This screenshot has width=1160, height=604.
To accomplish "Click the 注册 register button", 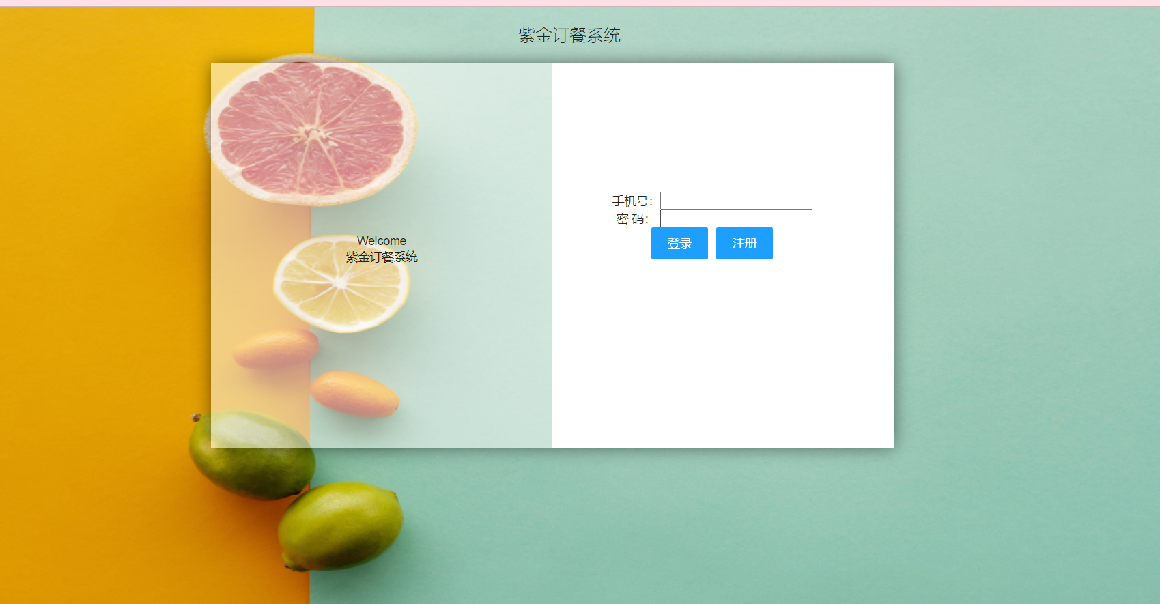I will (x=744, y=244).
